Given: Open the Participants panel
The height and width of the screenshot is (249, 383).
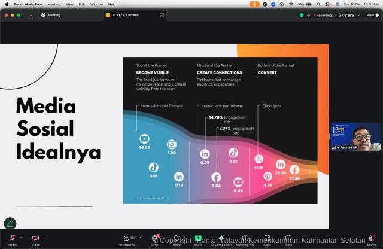Looking at the screenshot, I should (x=126, y=238).
